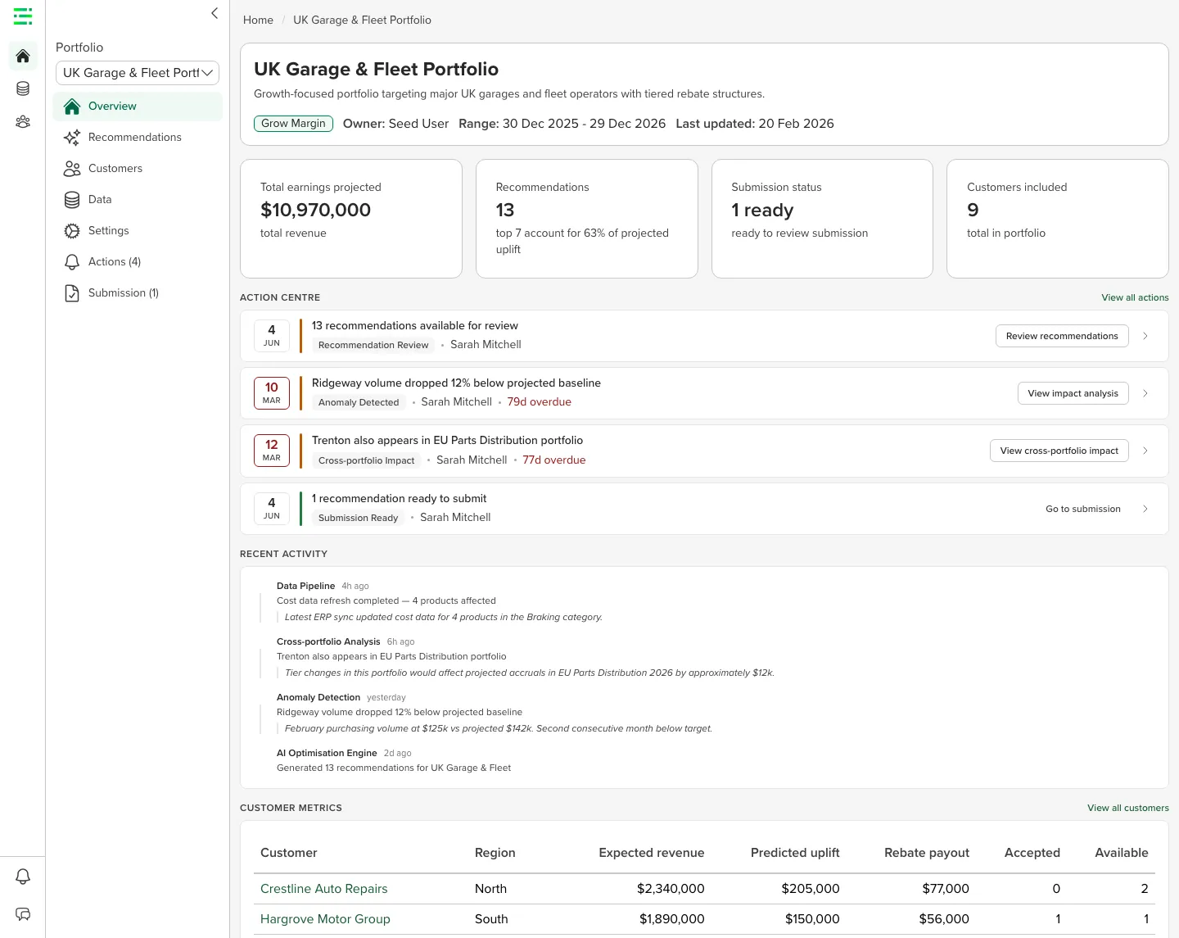Screen dimensions: 1179x938
Task: Click the Submission document icon
Action: (72, 293)
